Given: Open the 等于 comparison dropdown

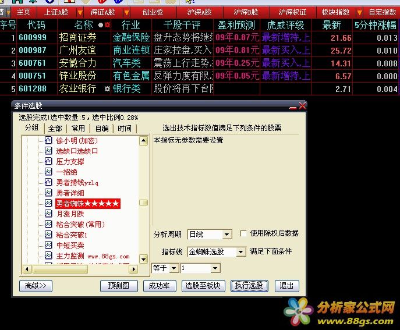Looking at the screenshot, I should (174, 268).
